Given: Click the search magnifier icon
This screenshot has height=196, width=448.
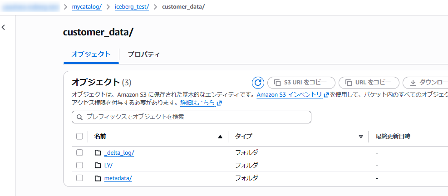Looking at the screenshot, I should [80, 117].
